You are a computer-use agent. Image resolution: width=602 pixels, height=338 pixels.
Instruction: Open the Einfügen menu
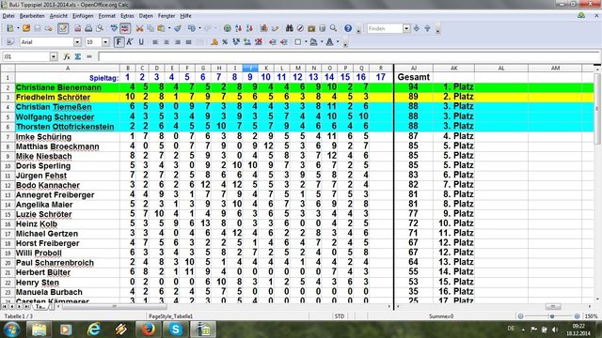pyautogui.click(x=83, y=16)
